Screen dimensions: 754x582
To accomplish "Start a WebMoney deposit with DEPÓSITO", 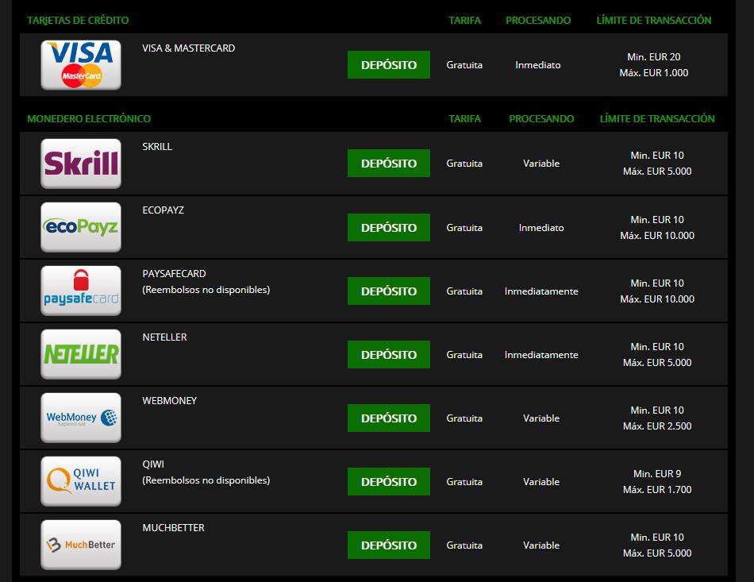I will (x=389, y=418).
